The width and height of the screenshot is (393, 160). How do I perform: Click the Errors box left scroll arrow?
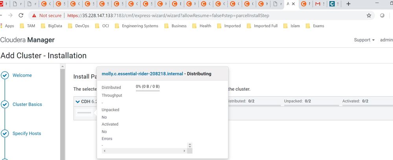coord(104,151)
